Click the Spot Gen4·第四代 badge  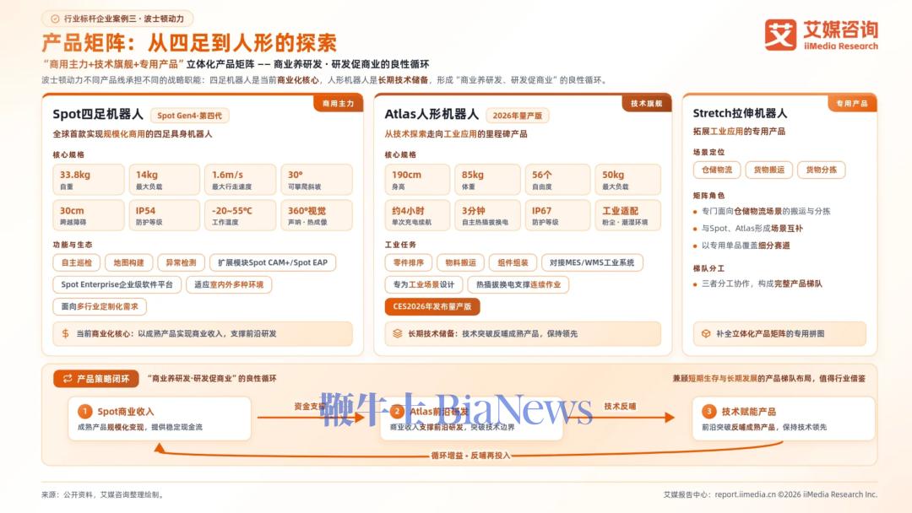pyautogui.click(x=190, y=116)
